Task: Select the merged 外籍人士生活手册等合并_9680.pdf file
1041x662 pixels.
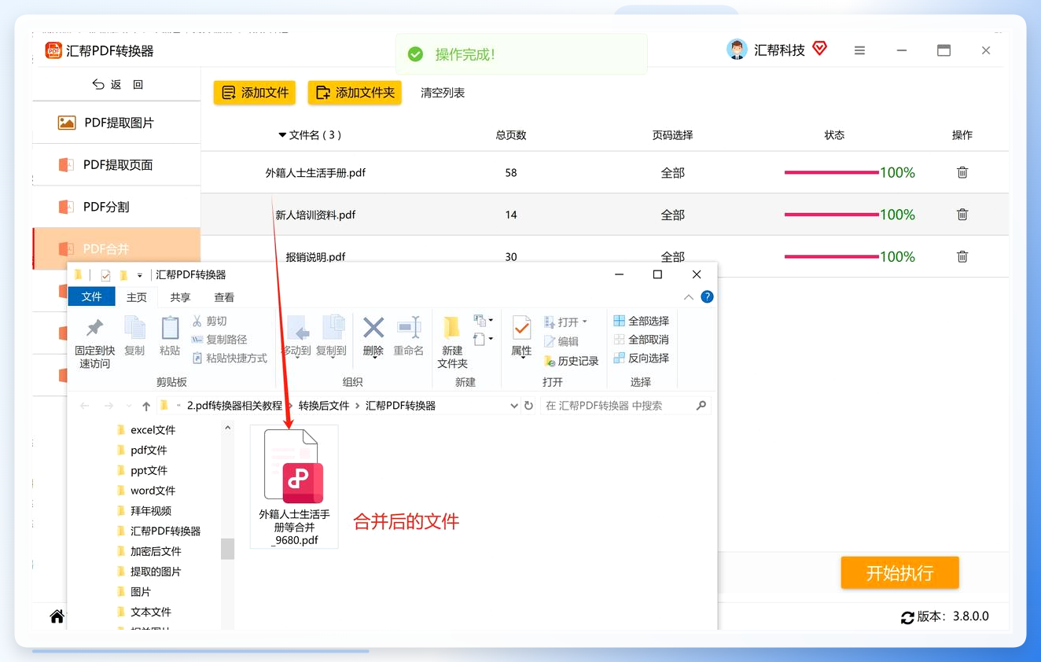Action: click(x=294, y=487)
